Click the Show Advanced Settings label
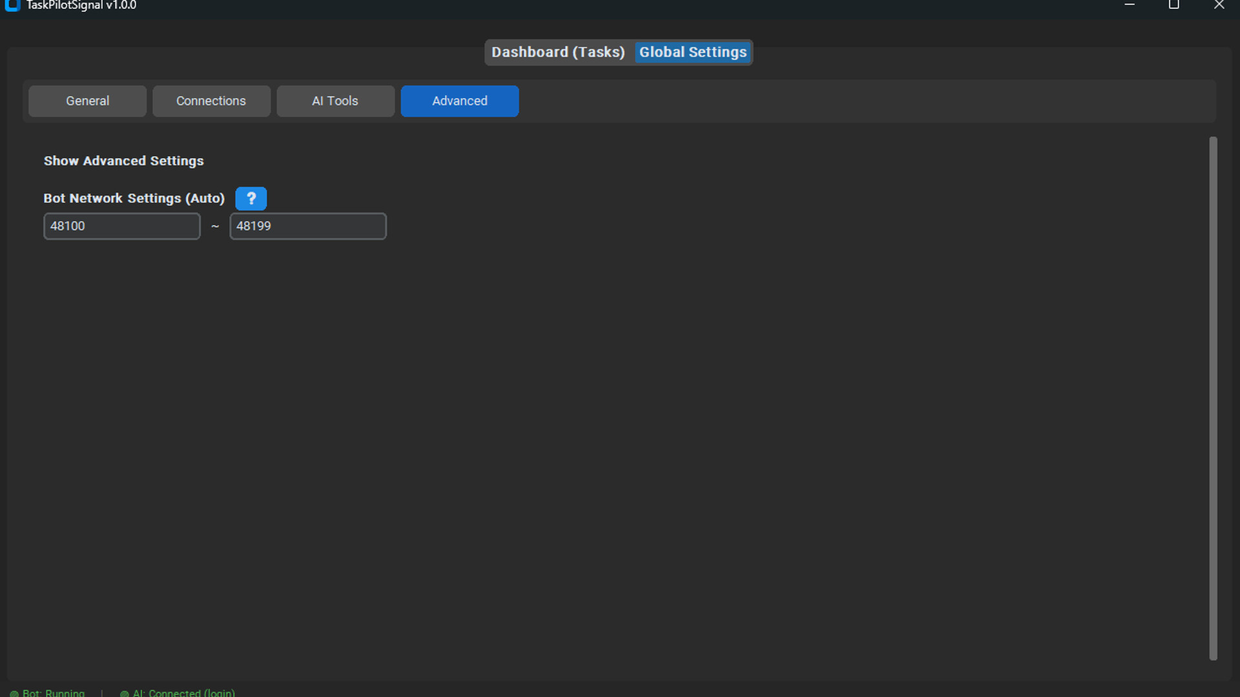1240x697 pixels. coord(123,161)
